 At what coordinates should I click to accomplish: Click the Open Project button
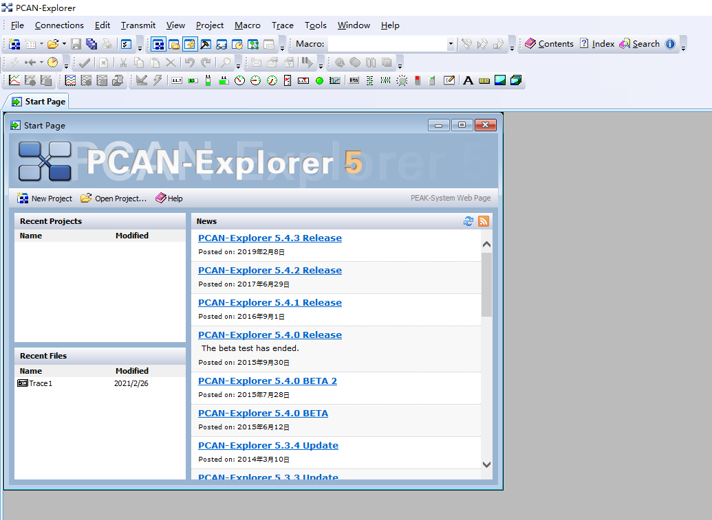coord(114,198)
